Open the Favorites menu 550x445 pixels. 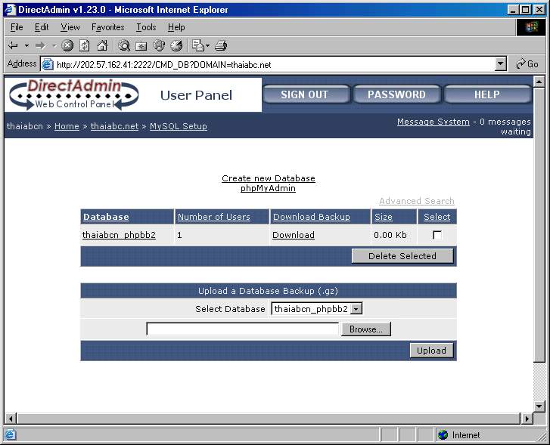[x=107, y=27]
